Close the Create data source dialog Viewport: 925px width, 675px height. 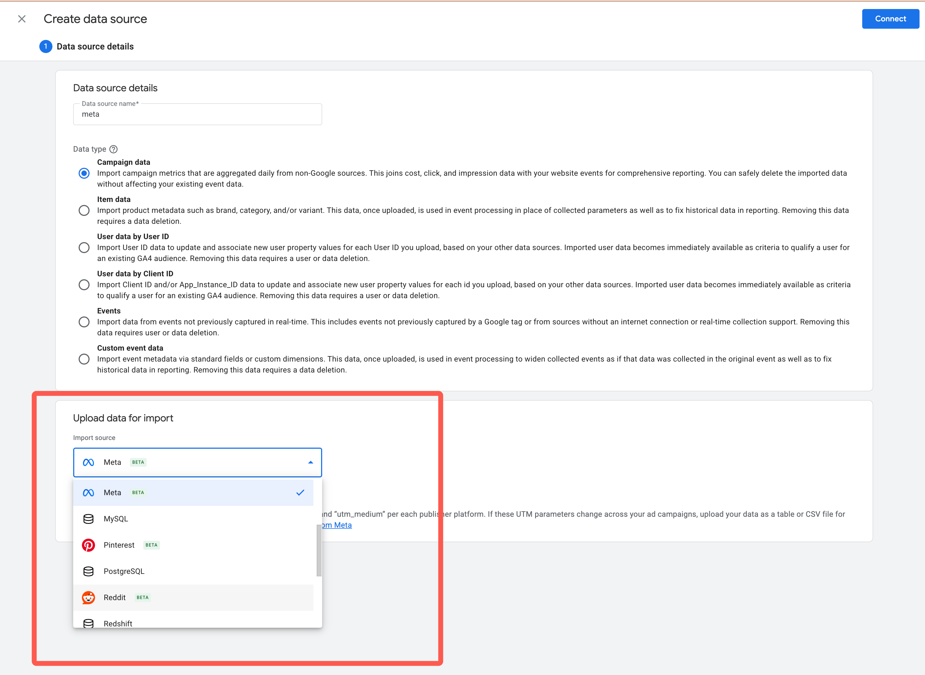coord(22,19)
